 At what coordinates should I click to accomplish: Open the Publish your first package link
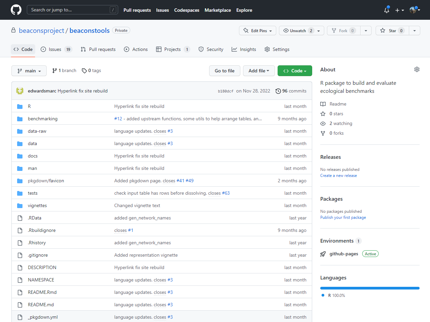pos(343,217)
